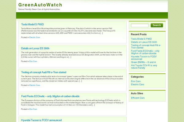Open the GreenAutoWatch site title link
The height and width of the screenshot is (122, 184).
pyautogui.click(x=40, y=5)
